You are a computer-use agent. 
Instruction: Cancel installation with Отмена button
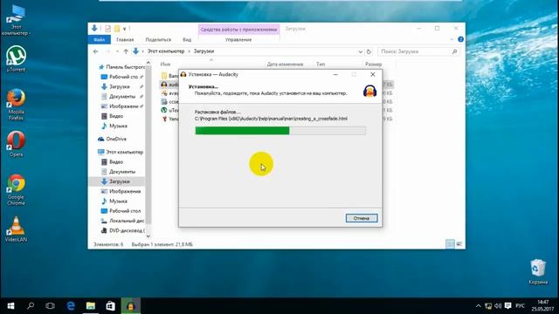click(361, 218)
